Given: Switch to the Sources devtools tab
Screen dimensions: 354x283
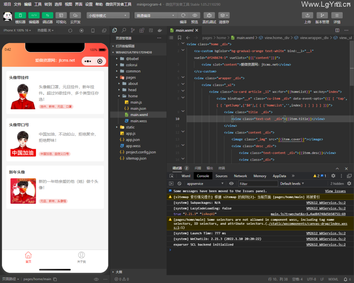Looking at the screenshot, I should pyautogui.click(x=221, y=176).
